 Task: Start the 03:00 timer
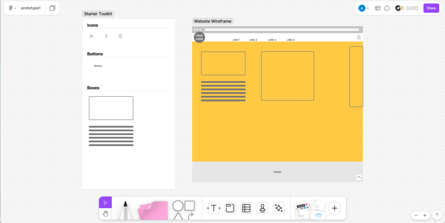tap(412, 8)
